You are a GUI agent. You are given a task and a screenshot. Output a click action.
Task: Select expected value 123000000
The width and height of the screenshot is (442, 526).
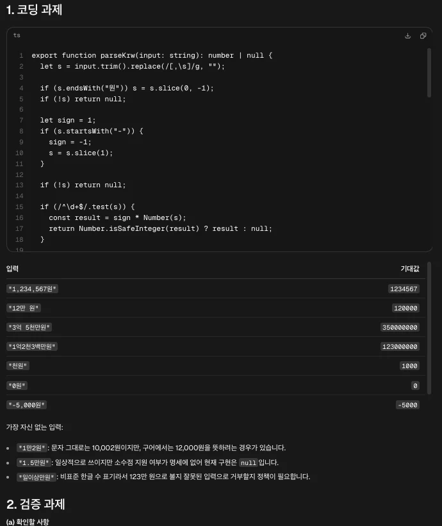(400, 346)
